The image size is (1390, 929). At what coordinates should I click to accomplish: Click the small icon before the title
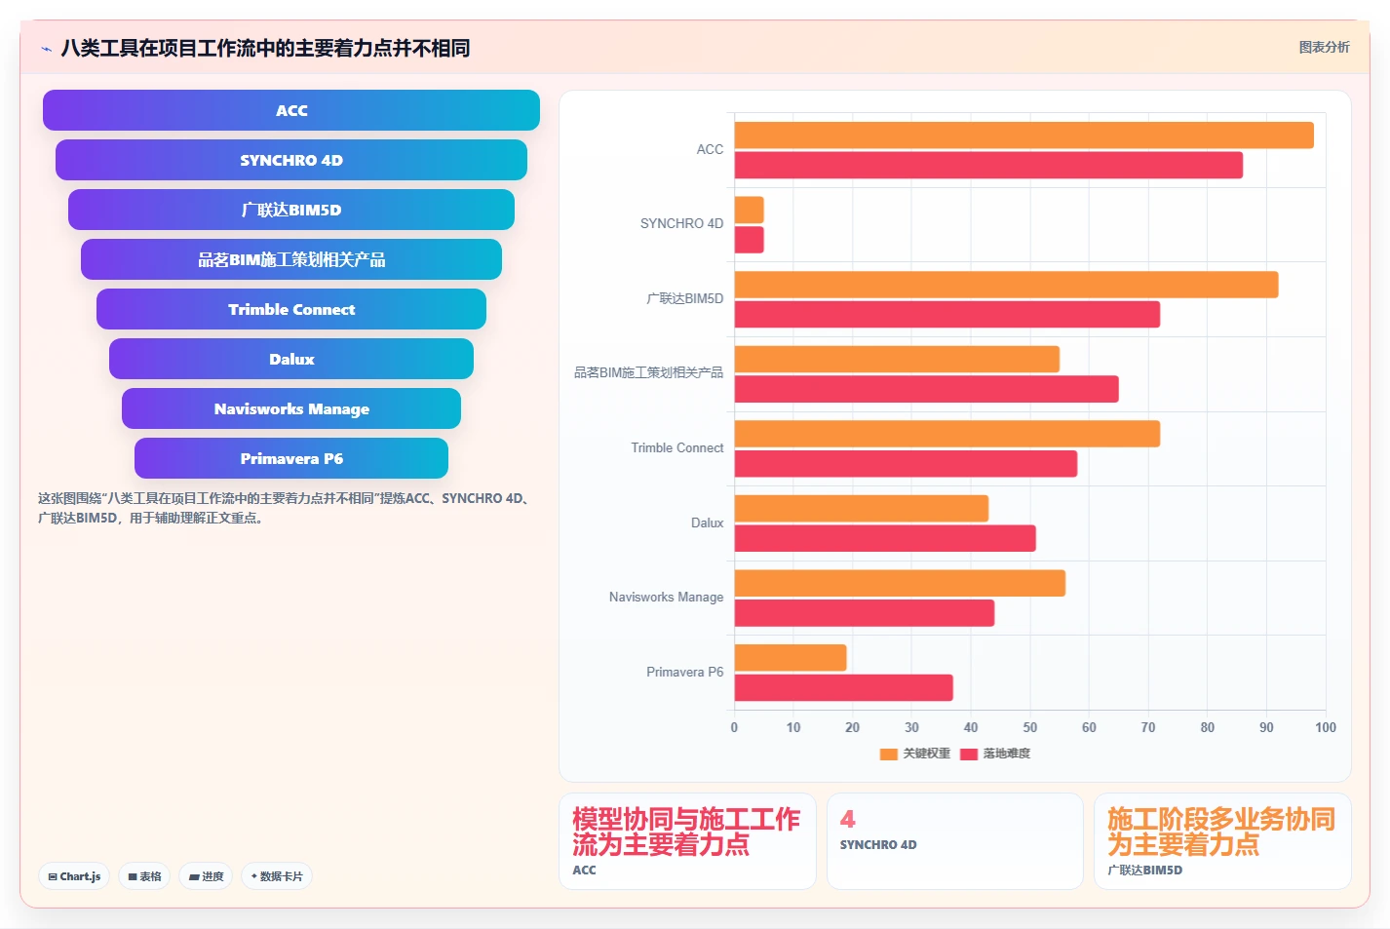pyautogui.click(x=46, y=49)
